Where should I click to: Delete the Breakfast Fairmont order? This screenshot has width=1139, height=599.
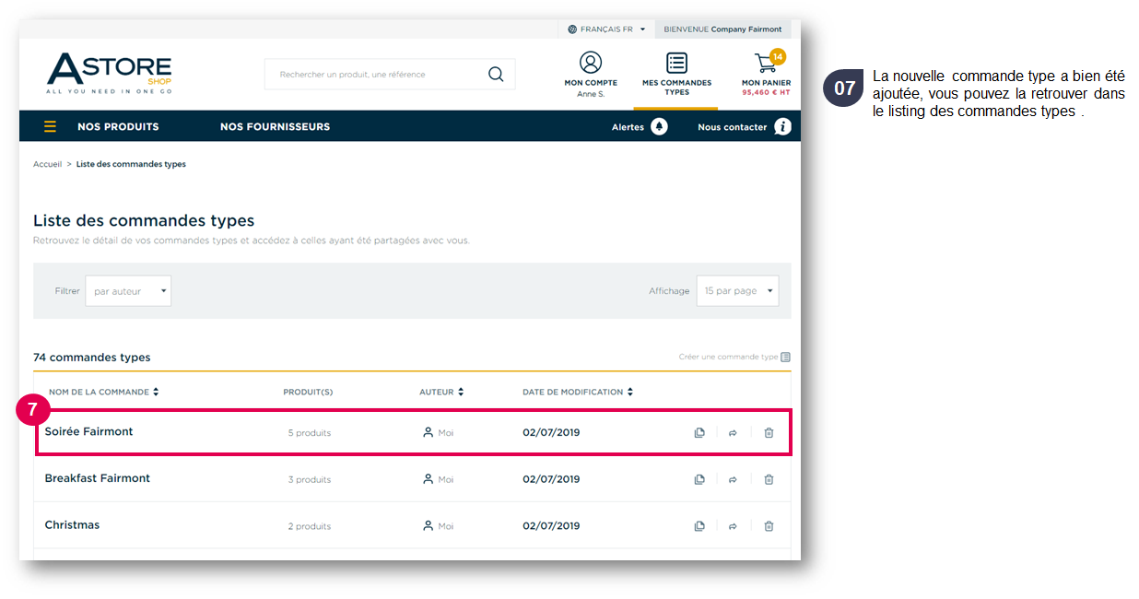(769, 479)
